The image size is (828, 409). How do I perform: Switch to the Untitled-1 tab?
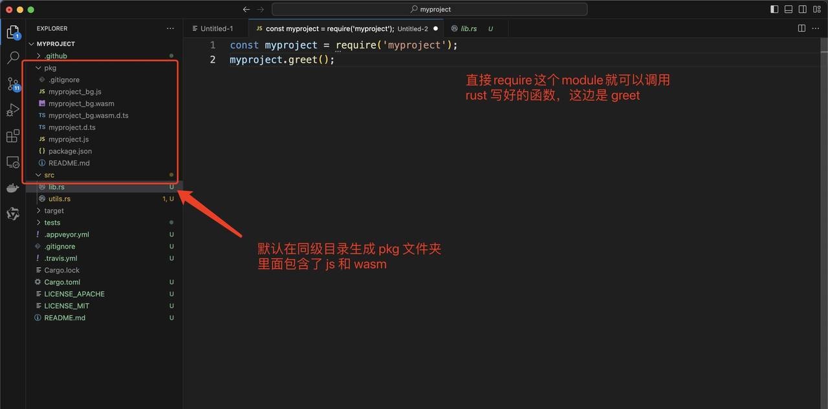(x=215, y=28)
